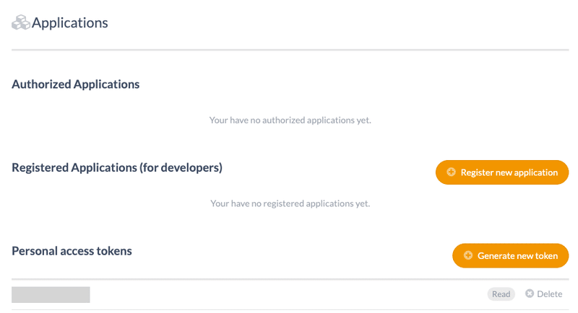Register a new application
Image resolution: width=578 pixels, height=313 pixels.
(x=502, y=172)
